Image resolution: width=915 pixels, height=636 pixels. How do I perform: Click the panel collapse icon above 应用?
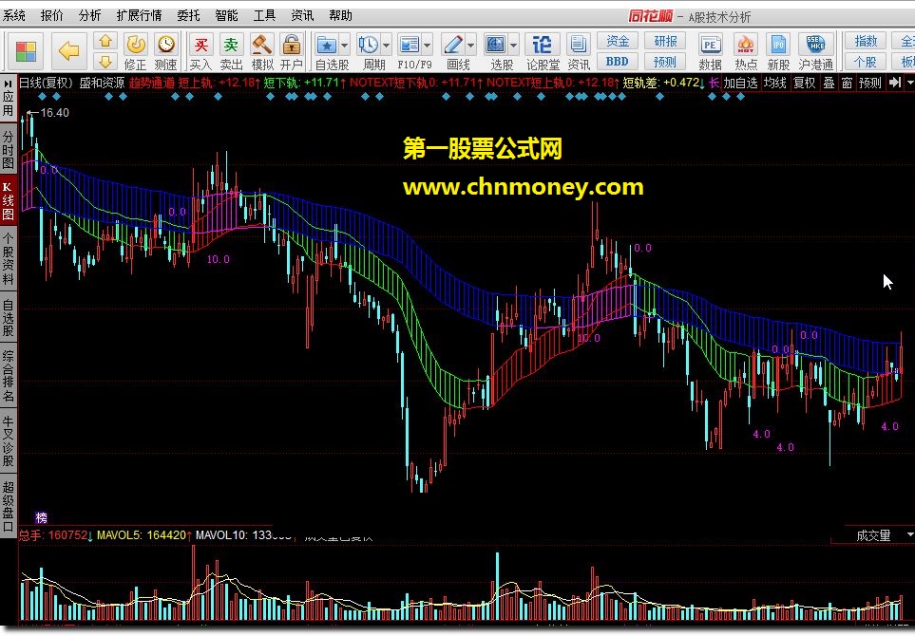point(9,83)
